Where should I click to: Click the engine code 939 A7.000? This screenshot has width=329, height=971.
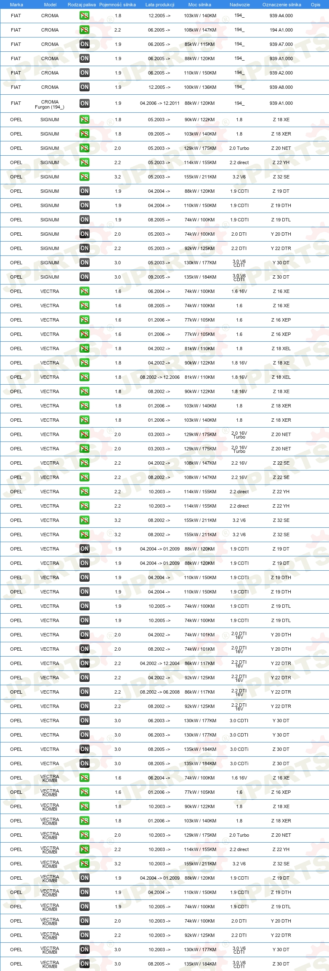281,44
